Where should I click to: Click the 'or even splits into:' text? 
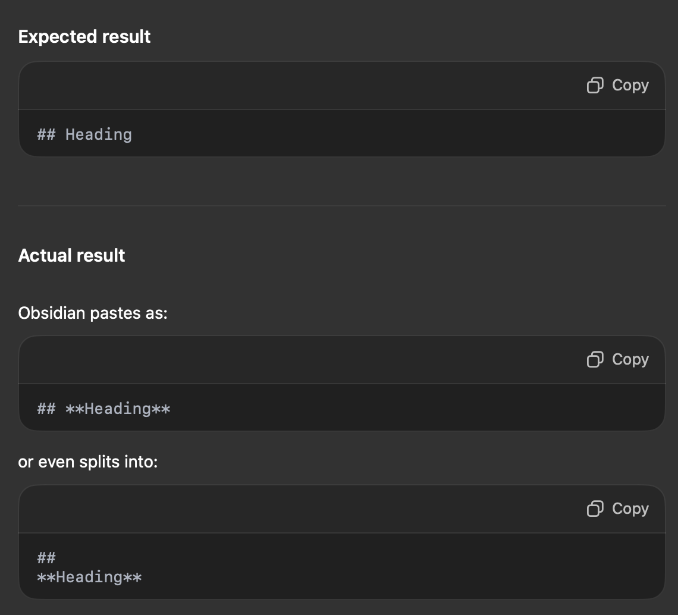88,462
